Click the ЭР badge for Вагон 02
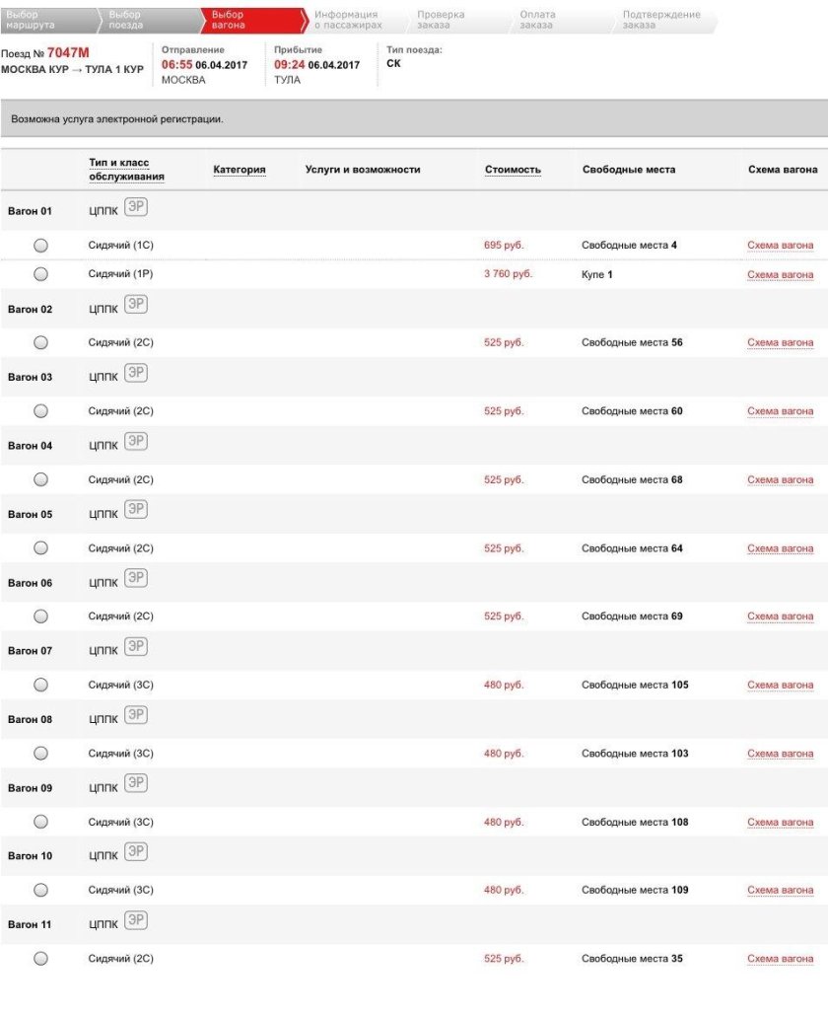Viewport: 828px width, 1015px height. coord(136,305)
